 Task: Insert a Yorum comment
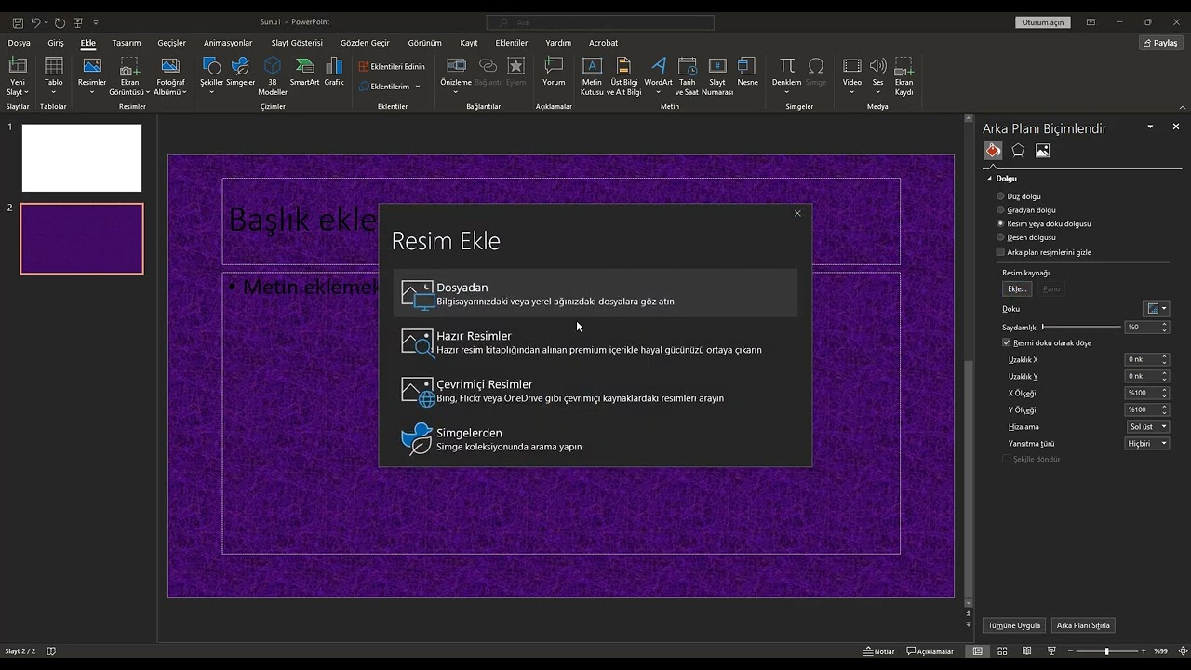point(554,72)
